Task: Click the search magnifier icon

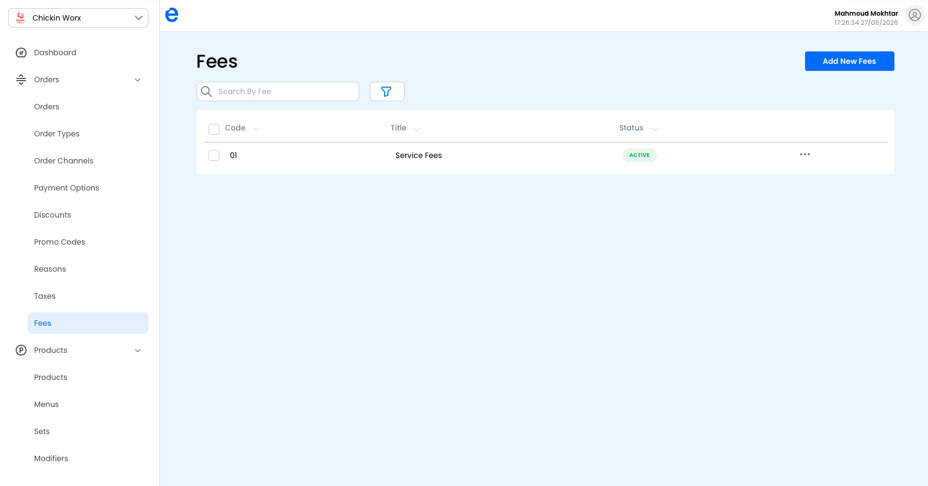Action: point(206,91)
